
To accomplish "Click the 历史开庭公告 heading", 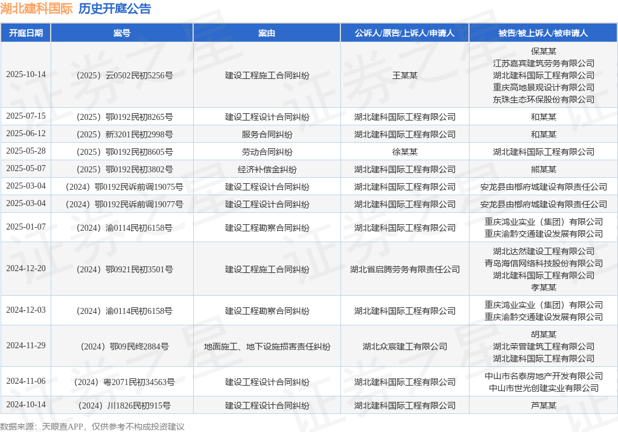I will [115, 8].
